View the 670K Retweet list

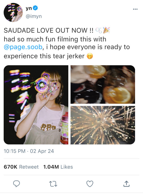point(21,167)
